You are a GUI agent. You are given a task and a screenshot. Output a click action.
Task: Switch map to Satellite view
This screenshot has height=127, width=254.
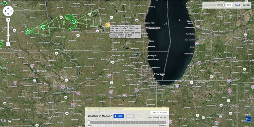pyautogui.click(x=246, y=5)
